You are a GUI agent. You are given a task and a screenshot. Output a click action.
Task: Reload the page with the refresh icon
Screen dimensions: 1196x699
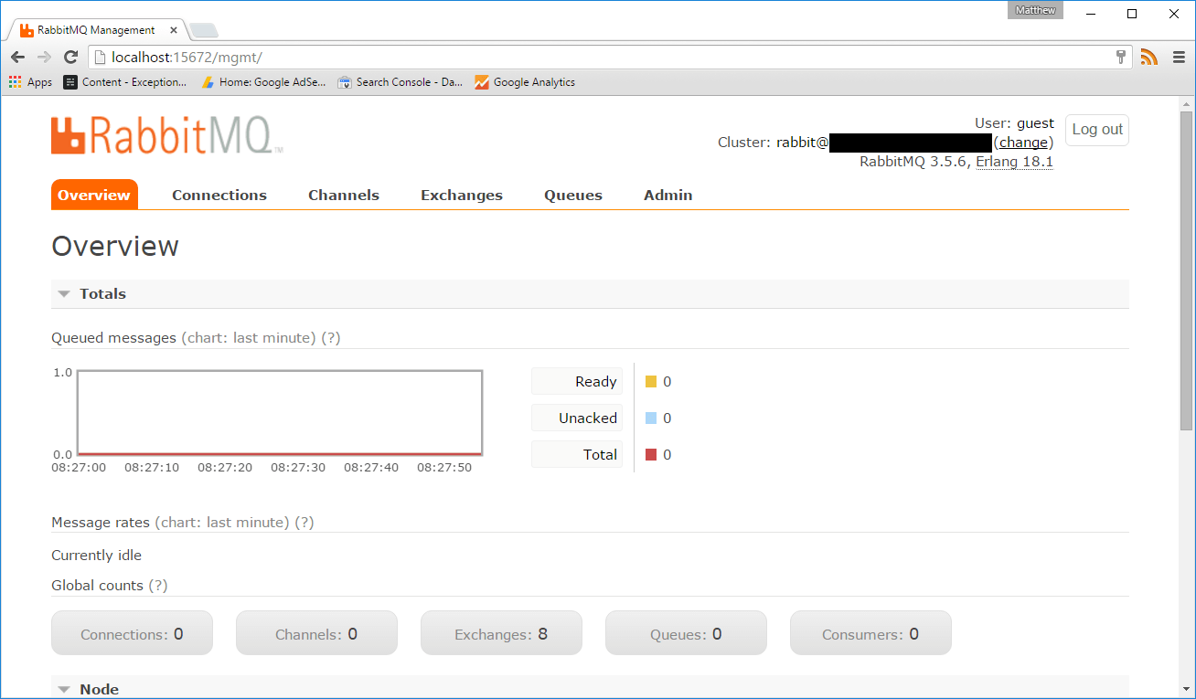tap(70, 57)
